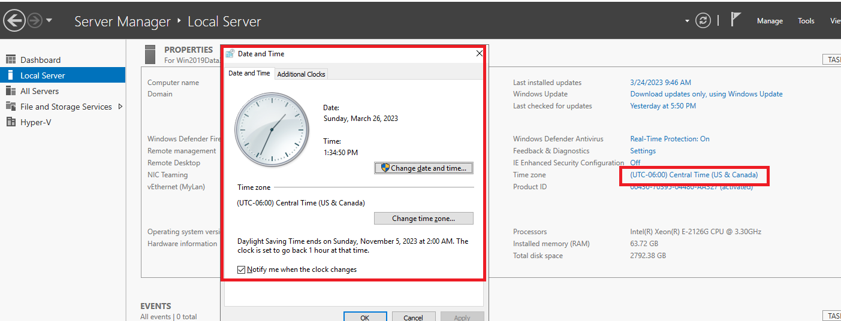Click the 1:34:50 PM time text
This screenshot has height=321, width=841.
340,152
